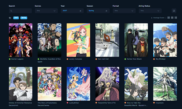Viewport: 182px width, 109px height.
Task: Click the Darker than Black title link
Action: click(x=134, y=59)
